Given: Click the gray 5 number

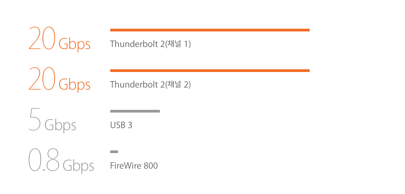Looking at the screenshot, I should [x=34, y=119].
